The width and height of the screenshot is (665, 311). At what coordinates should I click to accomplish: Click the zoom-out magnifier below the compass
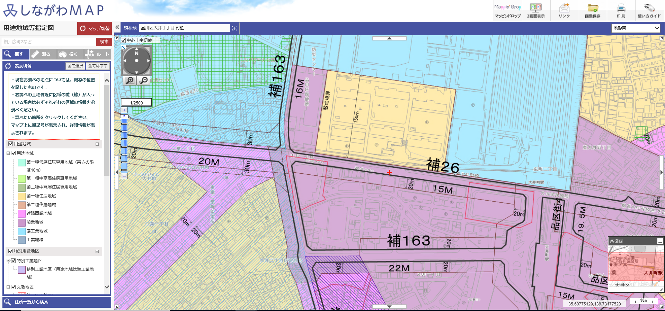click(x=143, y=81)
